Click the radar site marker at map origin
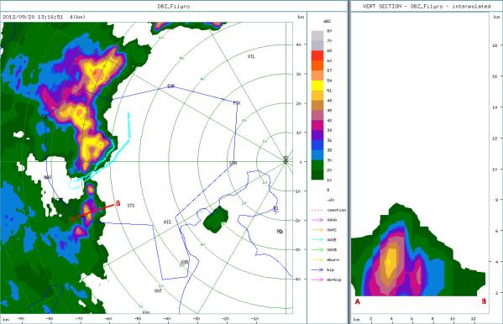Viewport: 503px width, 324px height. click(286, 160)
